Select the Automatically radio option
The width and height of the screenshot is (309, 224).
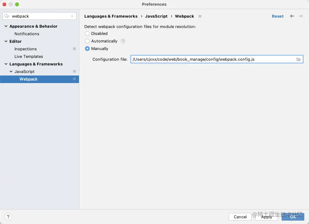pyautogui.click(x=87, y=41)
